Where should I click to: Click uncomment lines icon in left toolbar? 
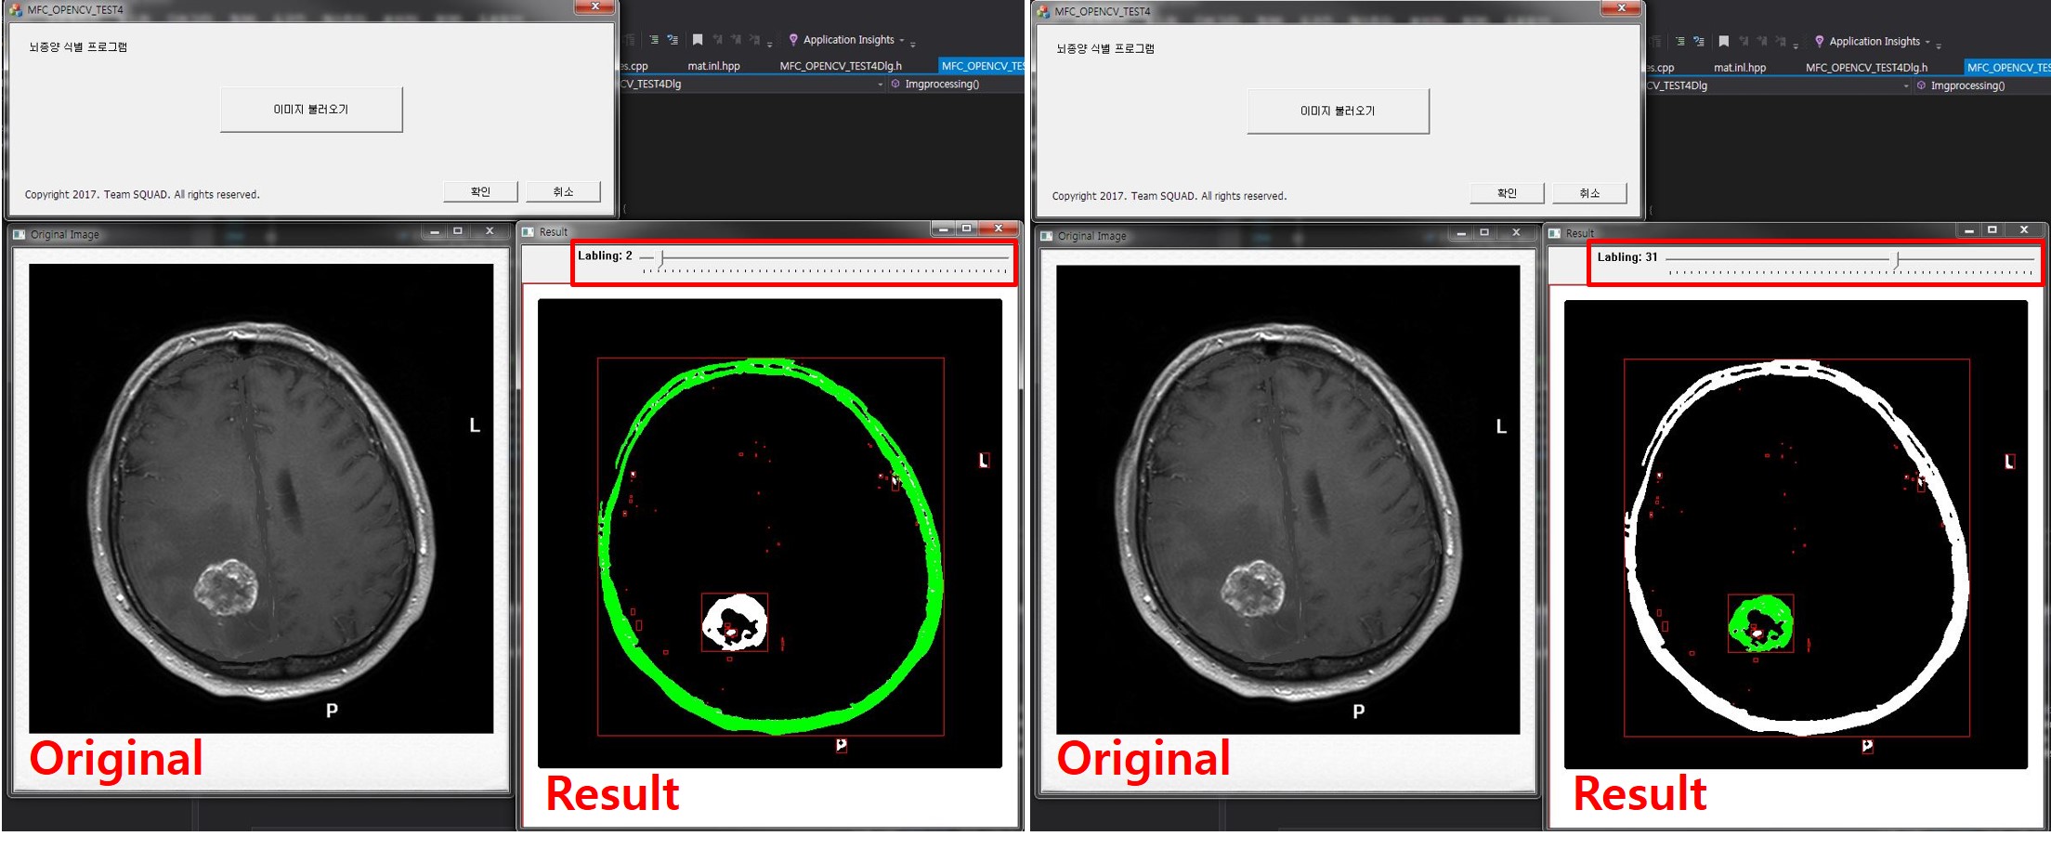[673, 40]
